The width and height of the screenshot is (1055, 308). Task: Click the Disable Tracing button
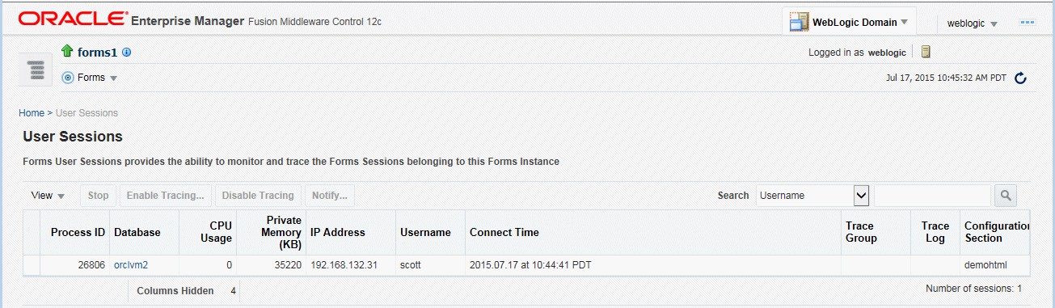tap(259, 196)
